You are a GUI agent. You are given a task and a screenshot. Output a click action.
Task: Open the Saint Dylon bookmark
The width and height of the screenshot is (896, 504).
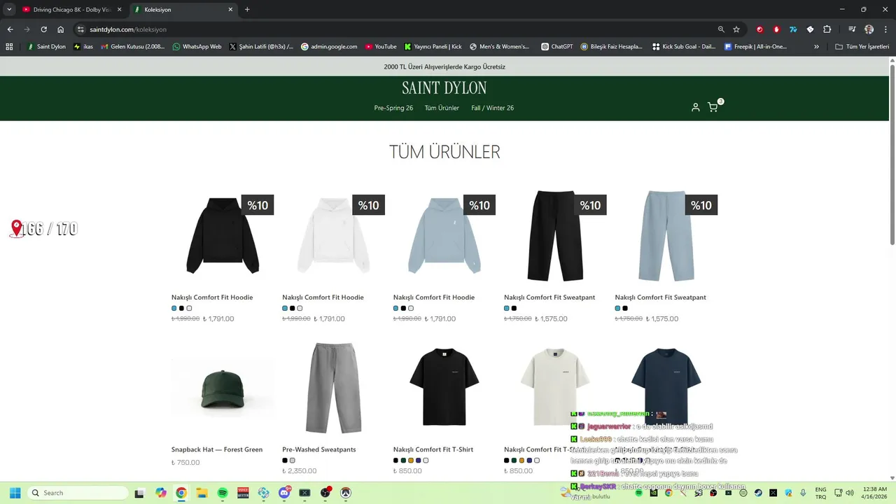click(47, 47)
